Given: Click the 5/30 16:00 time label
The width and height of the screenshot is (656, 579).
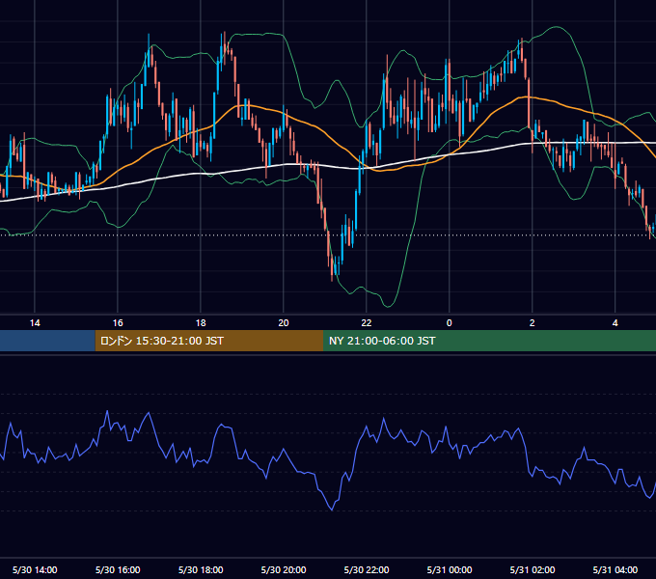Looking at the screenshot, I should click(x=118, y=569).
